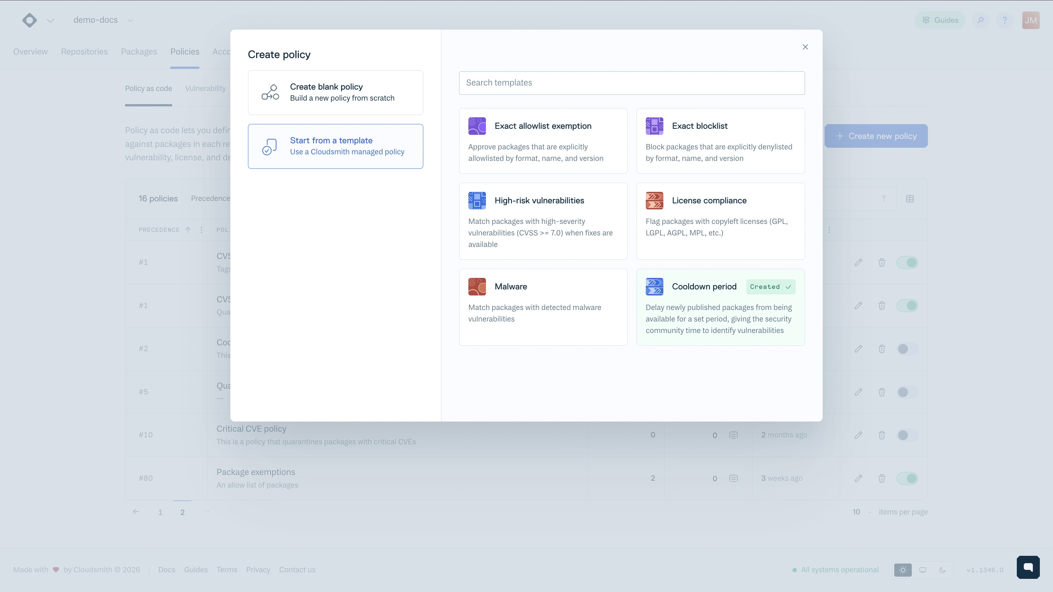1053x592 pixels.
Task: Switch to Vulnerability subtab
Action: click(205, 89)
